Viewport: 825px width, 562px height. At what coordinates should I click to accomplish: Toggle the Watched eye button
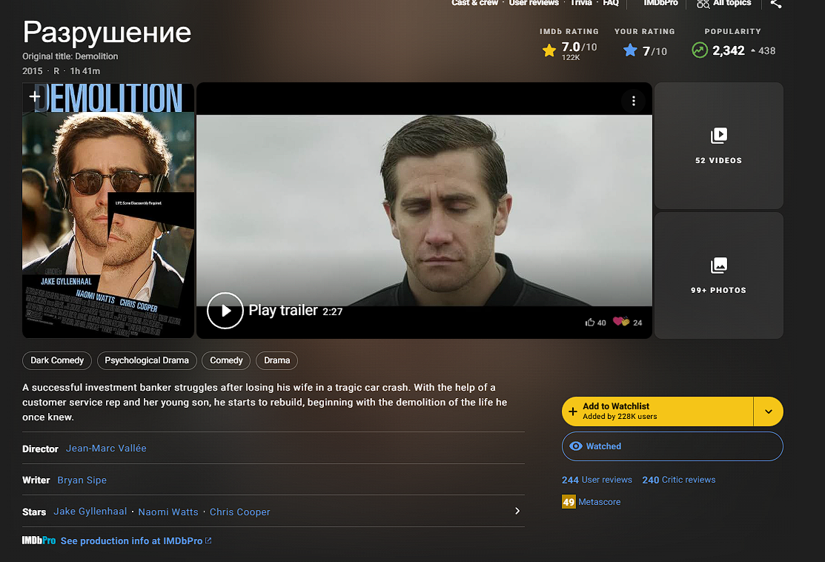(x=672, y=446)
